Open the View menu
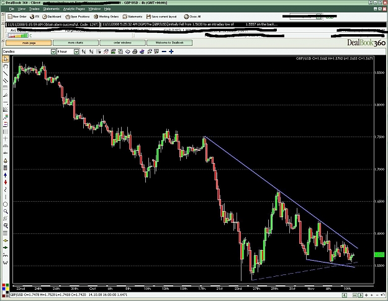The width and height of the screenshot is (388, 301). [x=22, y=9]
